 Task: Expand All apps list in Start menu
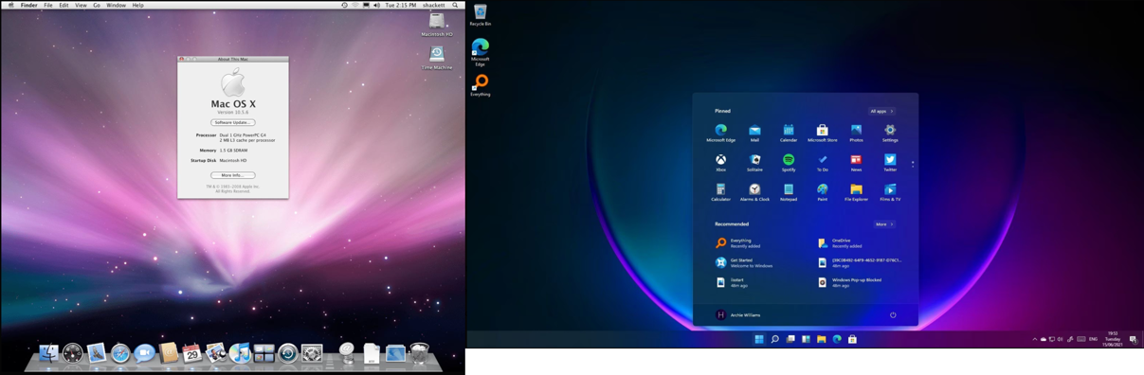pyautogui.click(x=881, y=111)
